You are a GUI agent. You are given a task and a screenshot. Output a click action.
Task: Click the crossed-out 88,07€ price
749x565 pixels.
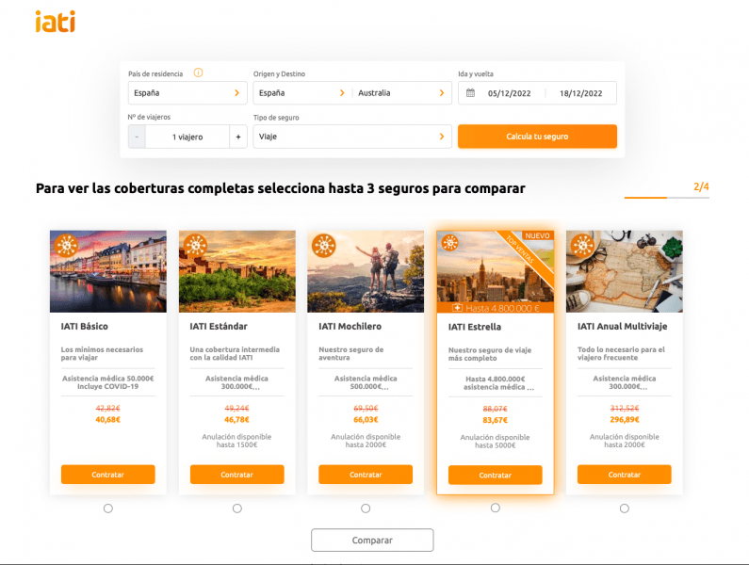coord(496,409)
